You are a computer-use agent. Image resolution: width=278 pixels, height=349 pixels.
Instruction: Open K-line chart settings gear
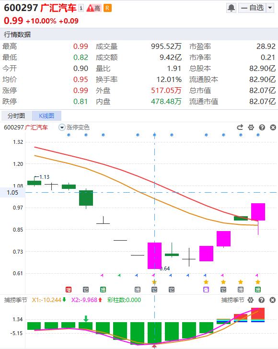point(251,128)
